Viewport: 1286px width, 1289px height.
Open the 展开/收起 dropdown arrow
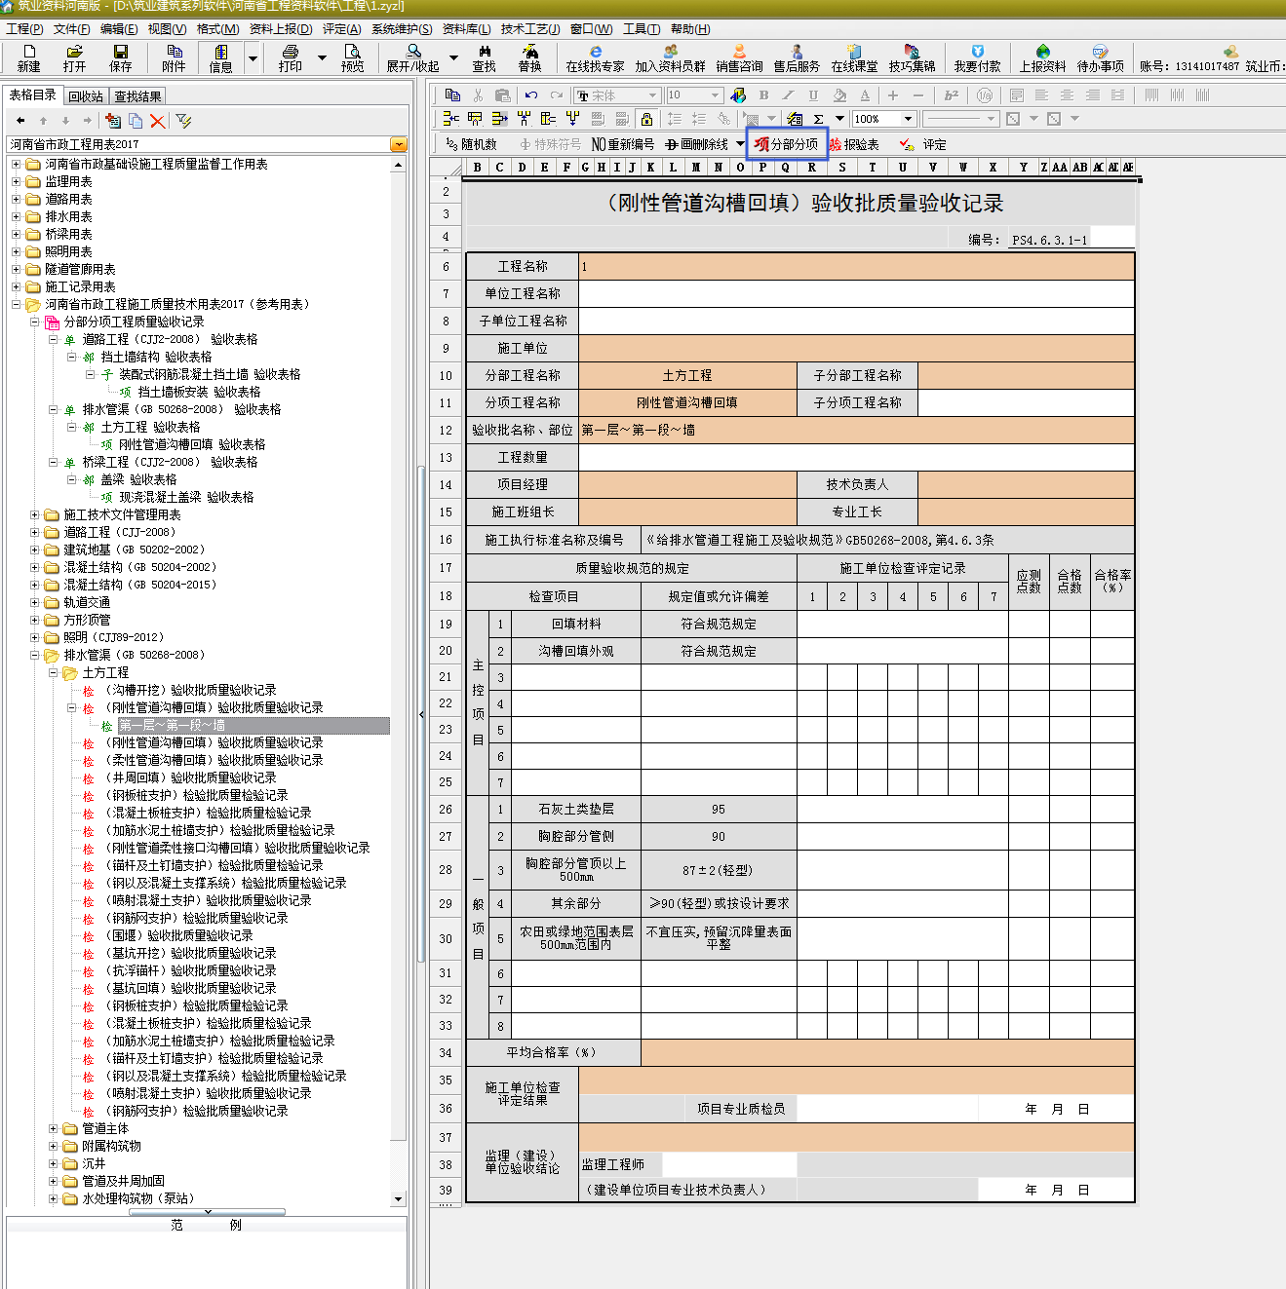[x=453, y=58]
